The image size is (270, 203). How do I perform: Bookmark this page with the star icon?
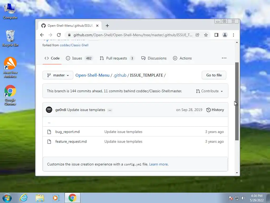click(206, 35)
